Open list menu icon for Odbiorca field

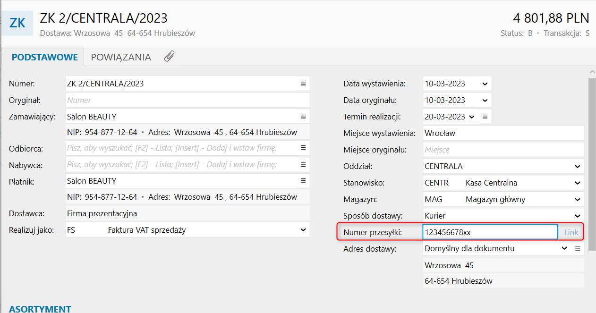[303, 148]
